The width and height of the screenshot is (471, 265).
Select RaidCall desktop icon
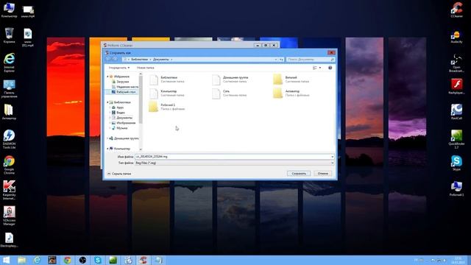click(456, 112)
